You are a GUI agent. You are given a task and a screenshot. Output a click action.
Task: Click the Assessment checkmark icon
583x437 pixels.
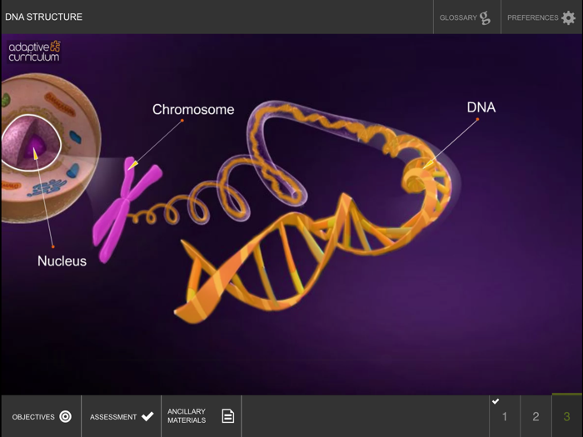click(147, 416)
